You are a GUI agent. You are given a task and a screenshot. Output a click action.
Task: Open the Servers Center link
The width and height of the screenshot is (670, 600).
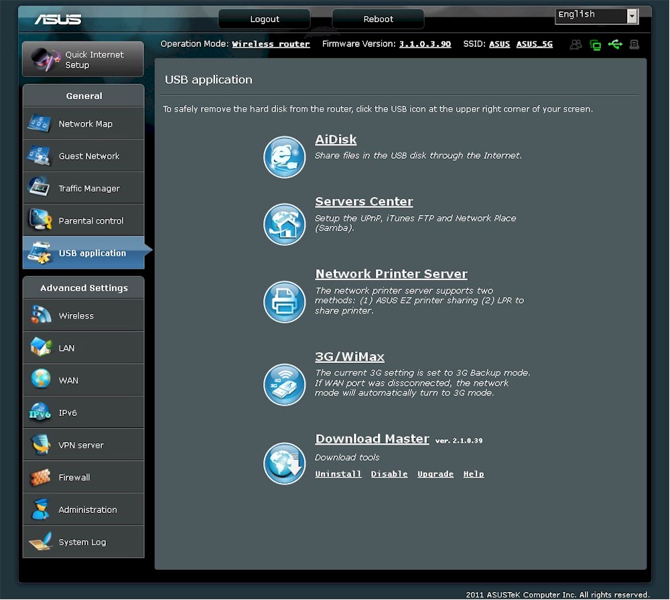click(364, 202)
